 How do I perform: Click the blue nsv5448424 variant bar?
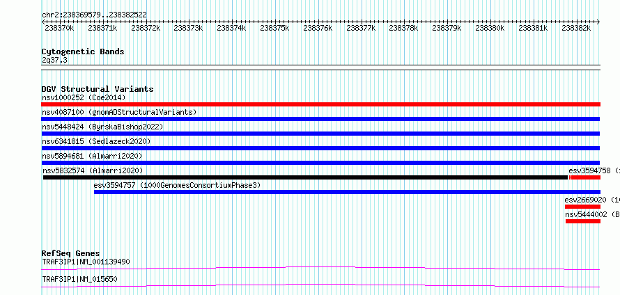tap(320, 134)
